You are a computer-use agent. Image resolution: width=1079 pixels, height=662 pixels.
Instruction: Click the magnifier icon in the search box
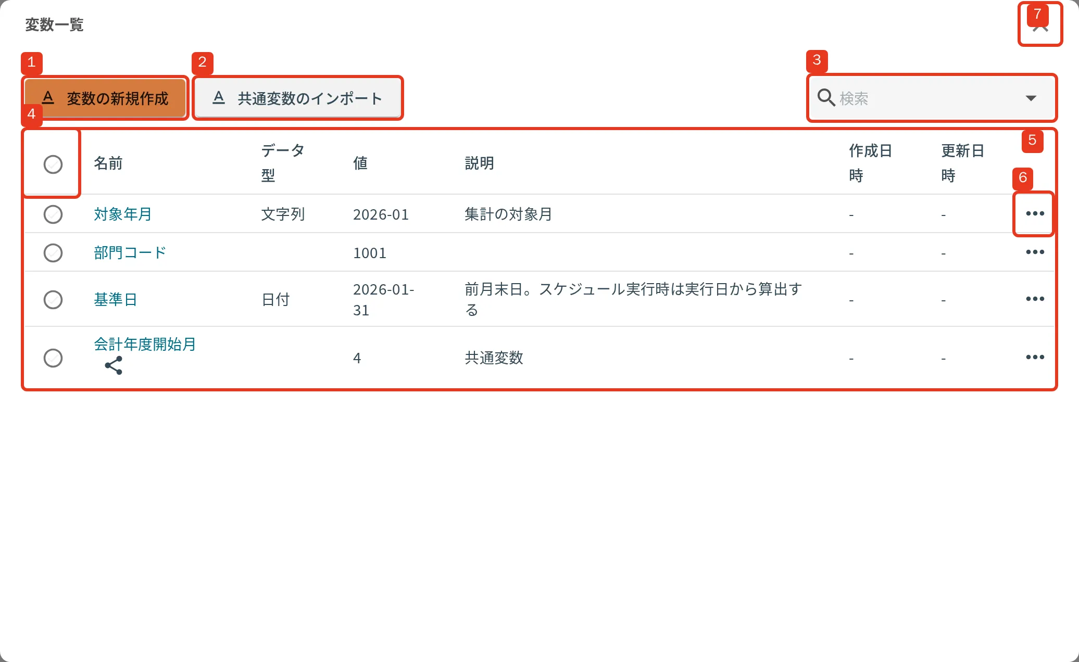[x=826, y=98]
